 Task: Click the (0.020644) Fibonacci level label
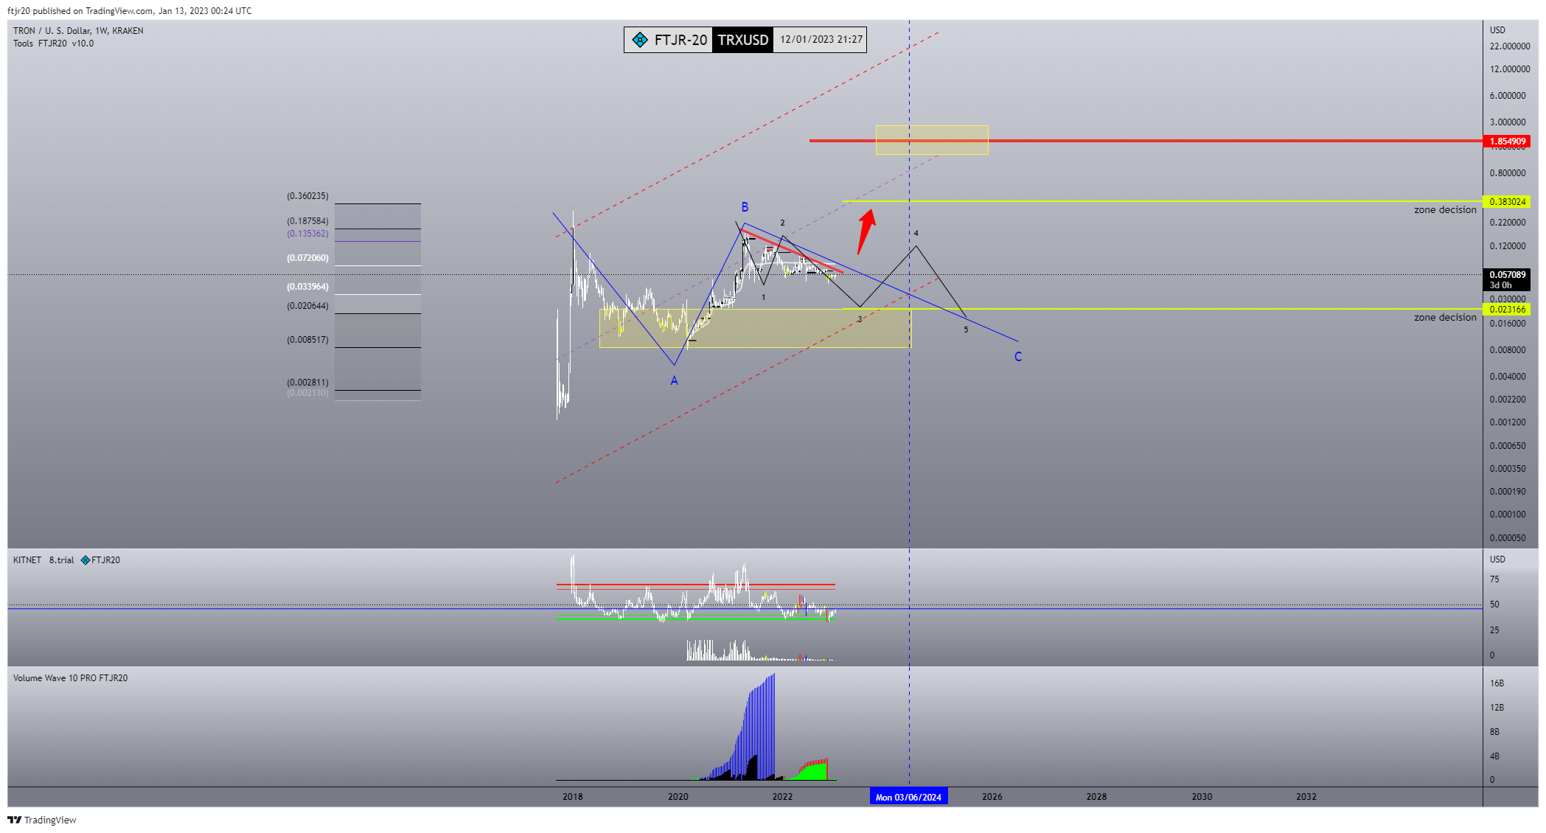point(308,306)
